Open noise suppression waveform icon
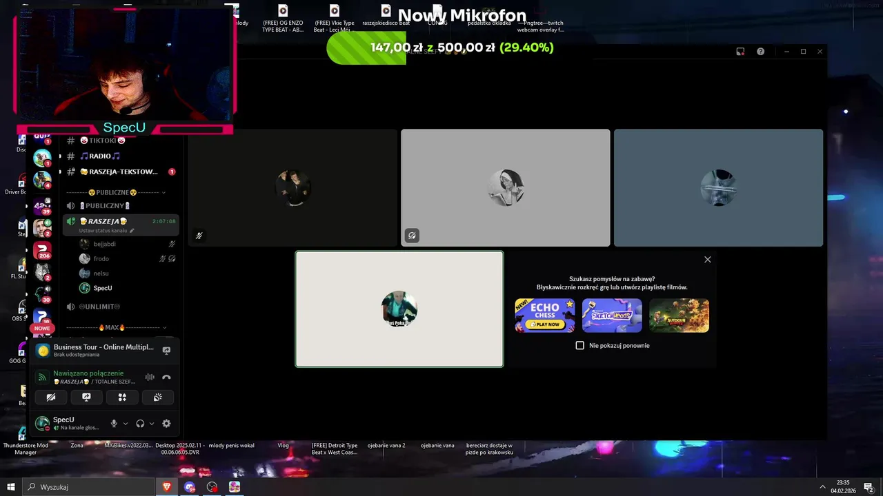Viewport: 883px width, 496px height. coord(150,378)
